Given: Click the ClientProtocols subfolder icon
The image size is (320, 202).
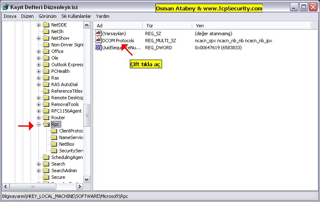Looking at the screenshot, I should click(54, 131).
